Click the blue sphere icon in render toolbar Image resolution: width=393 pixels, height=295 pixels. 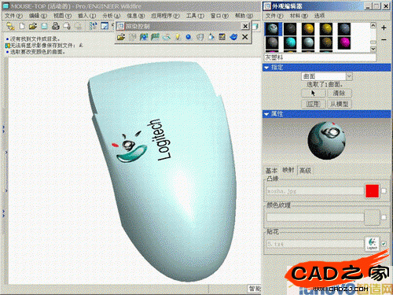point(188,37)
